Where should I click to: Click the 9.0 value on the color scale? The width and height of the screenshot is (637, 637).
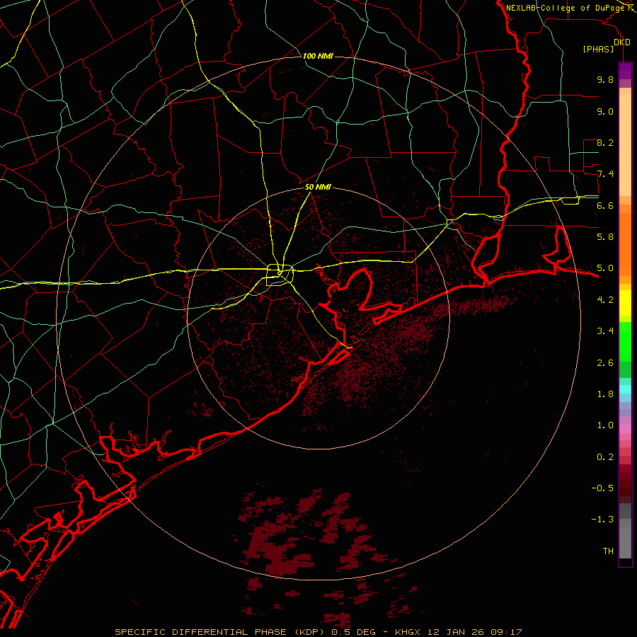pyautogui.click(x=605, y=111)
